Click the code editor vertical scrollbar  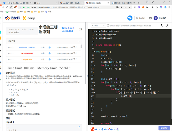click(x=171, y=74)
